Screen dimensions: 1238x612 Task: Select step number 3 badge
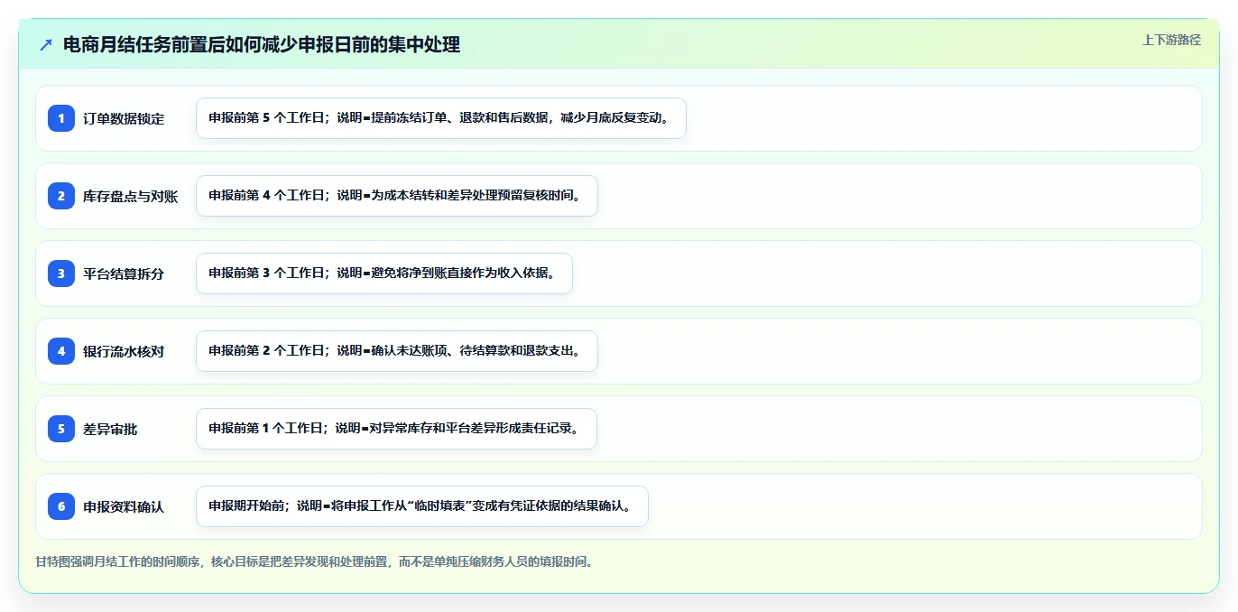[x=61, y=273]
